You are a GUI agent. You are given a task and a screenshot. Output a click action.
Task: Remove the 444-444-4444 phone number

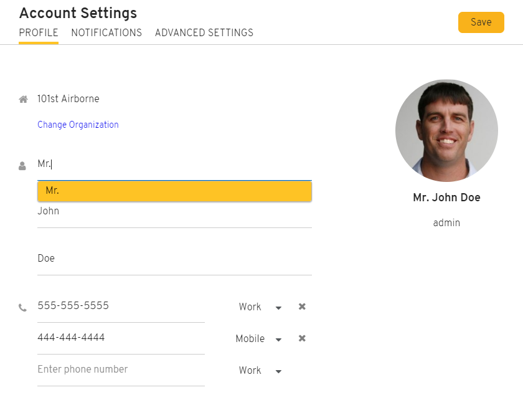point(302,338)
